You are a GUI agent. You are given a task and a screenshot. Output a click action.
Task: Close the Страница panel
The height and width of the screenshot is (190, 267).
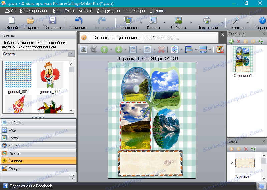point(264,34)
